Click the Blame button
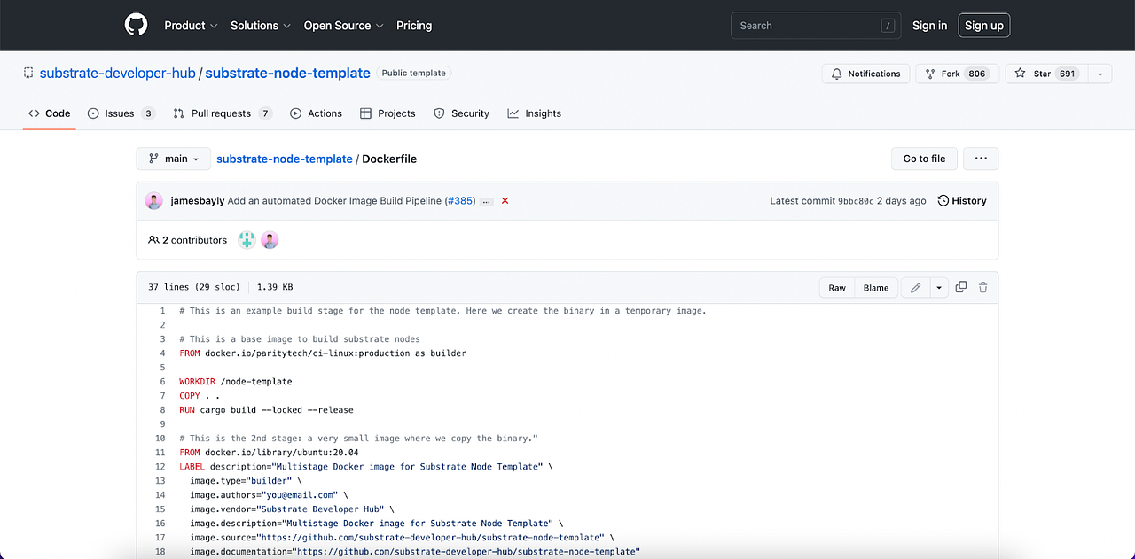This screenshot has width=1135, height=559. (876, 288)
